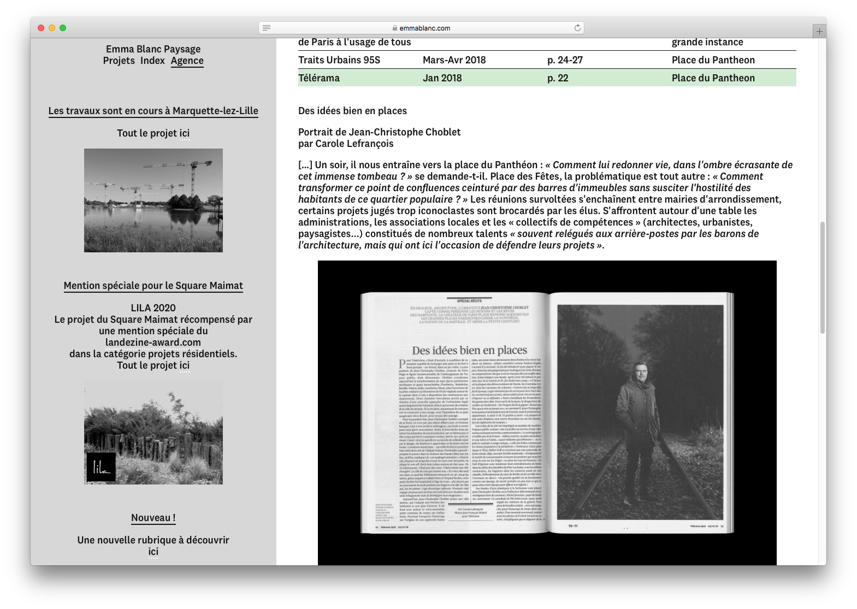Select the Traits Urbains 95S row
This screenshot has height=609, width=857.
pyautogui.click(x=546, y=60)
